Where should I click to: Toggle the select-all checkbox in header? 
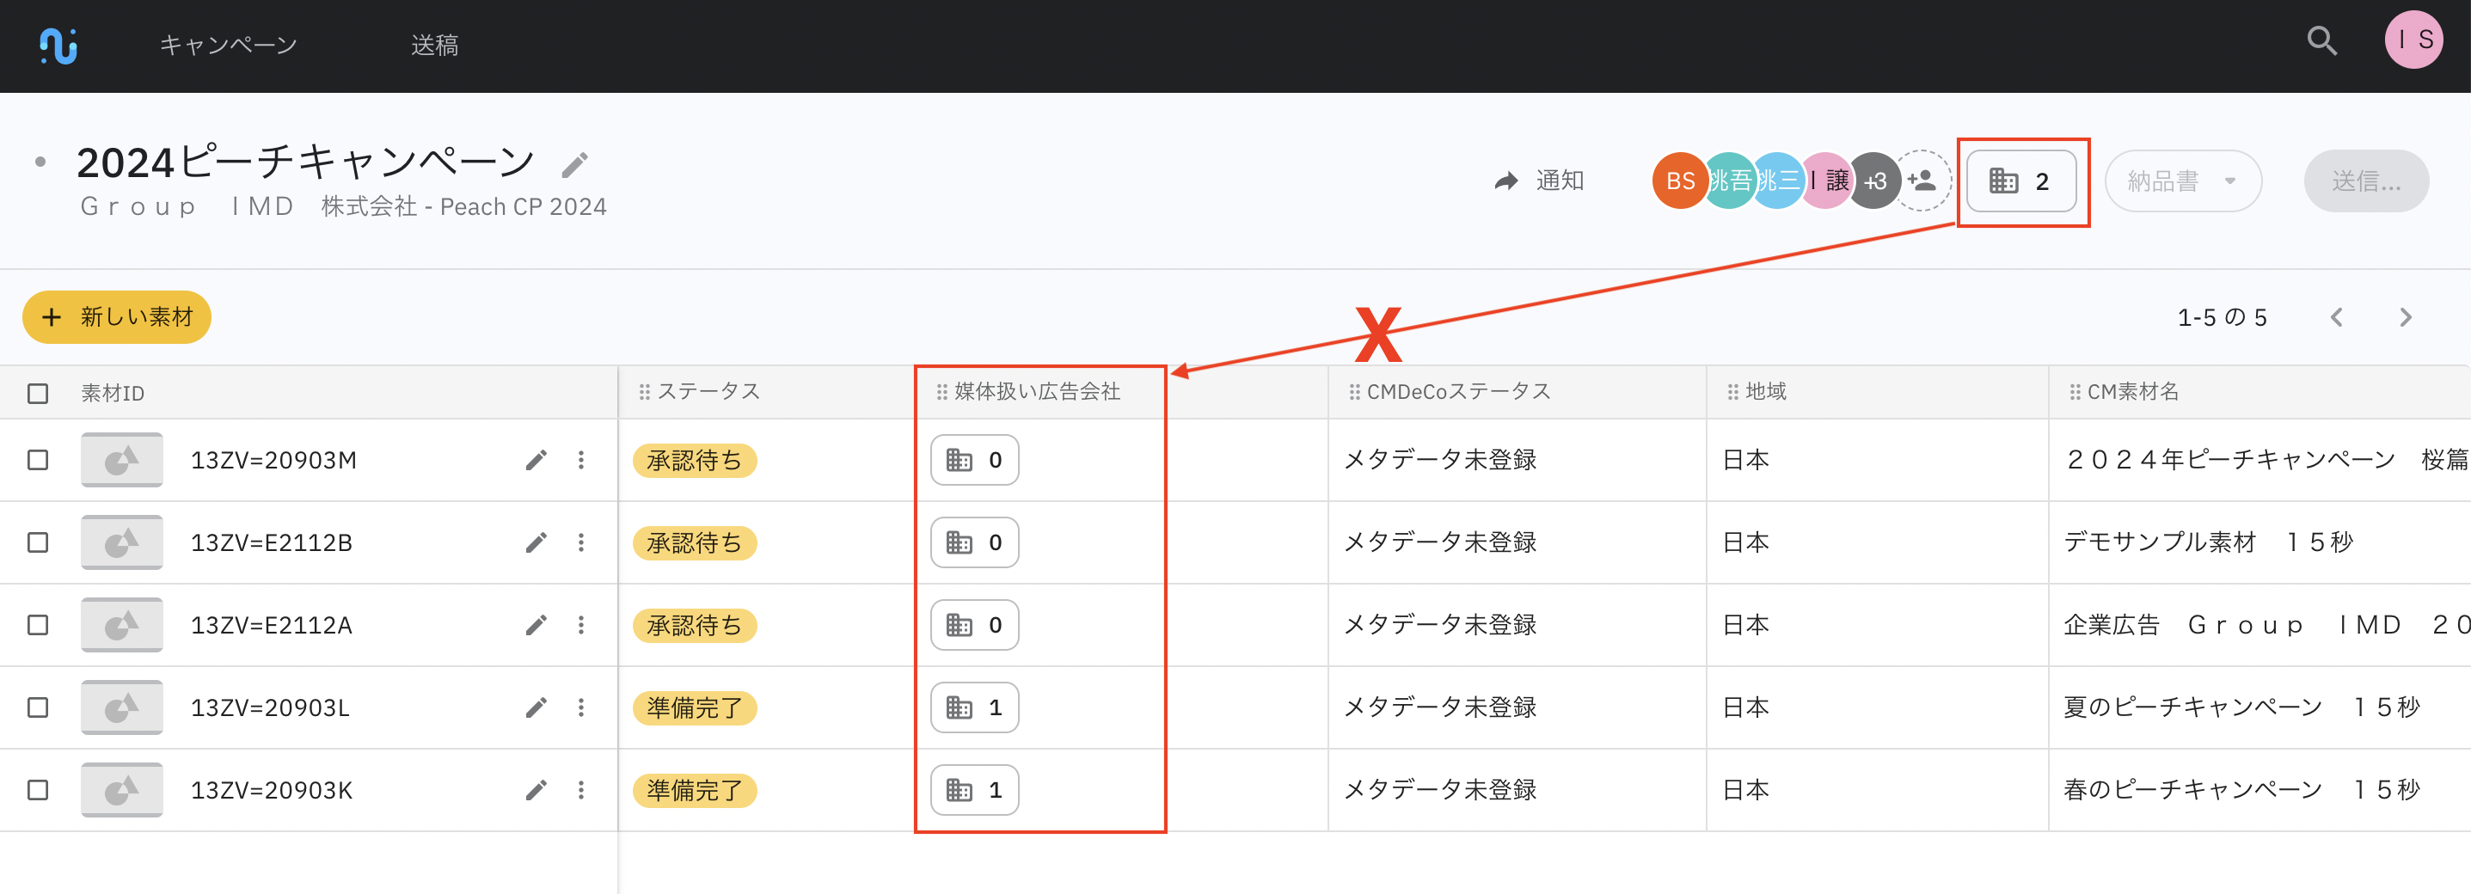pyautogui.click(x=39, y=394)
